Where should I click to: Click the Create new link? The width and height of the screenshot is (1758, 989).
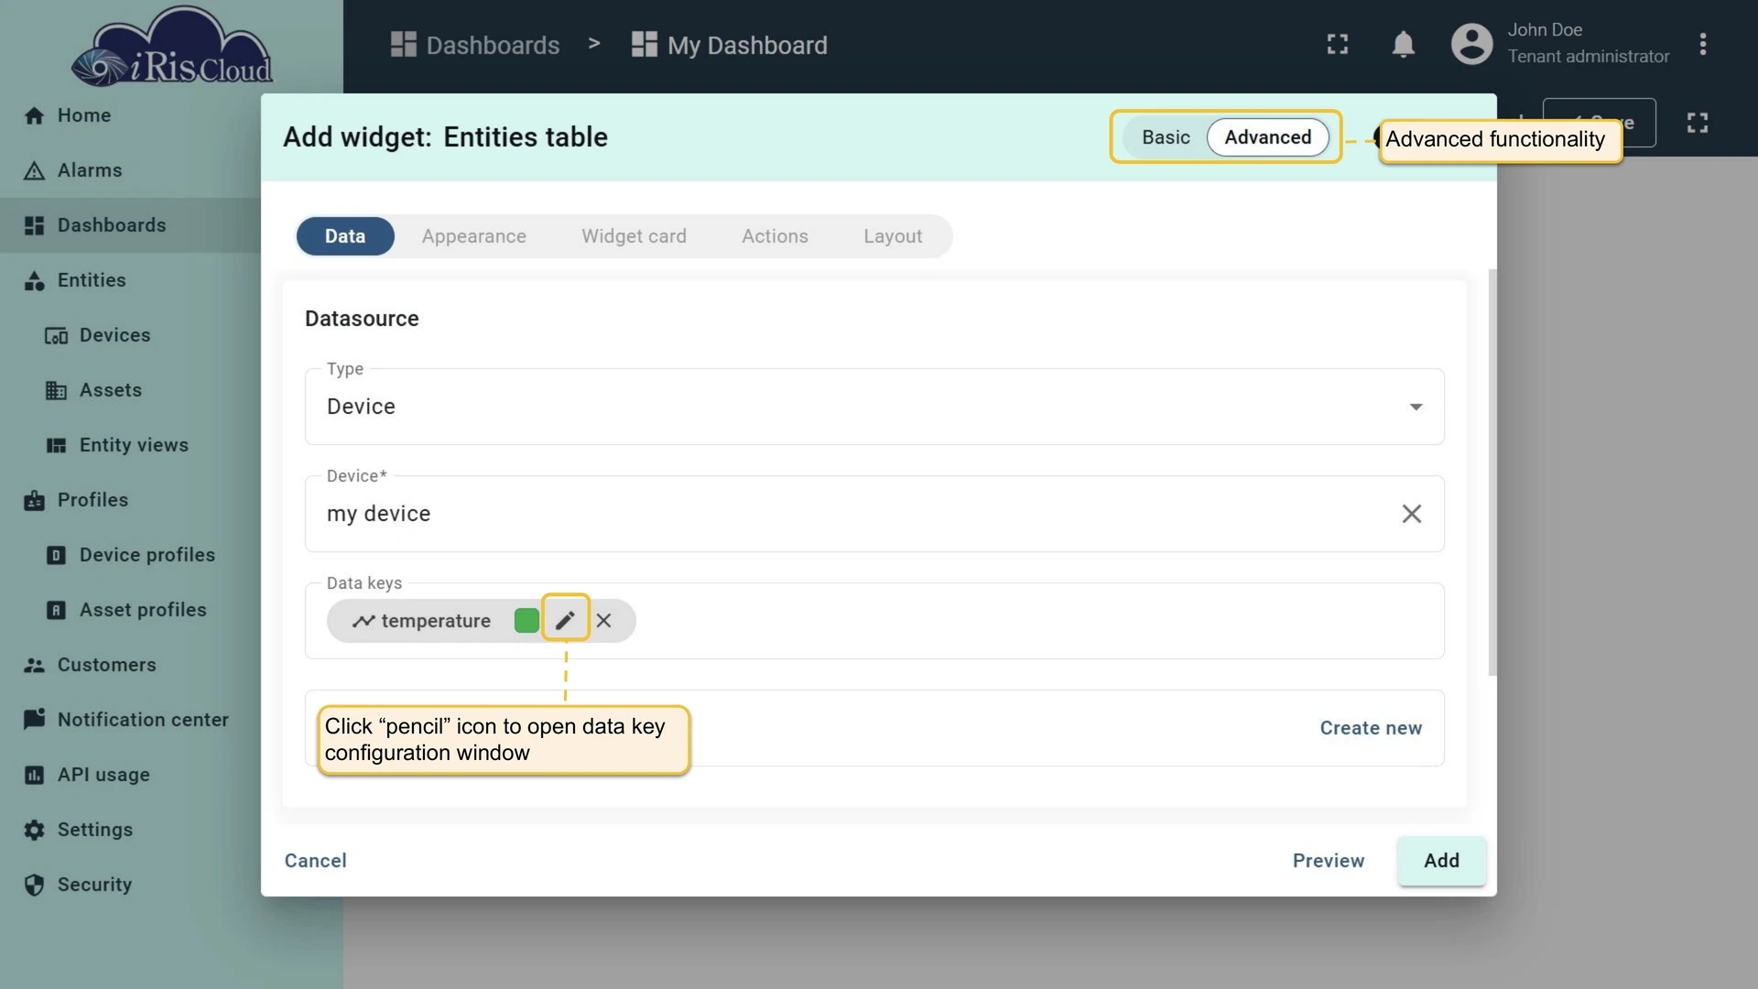click(x=1371, y=728)
